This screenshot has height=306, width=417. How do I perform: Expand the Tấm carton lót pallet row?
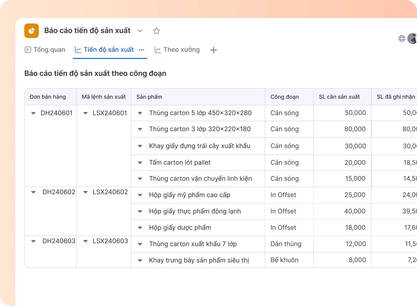(140, 163)
